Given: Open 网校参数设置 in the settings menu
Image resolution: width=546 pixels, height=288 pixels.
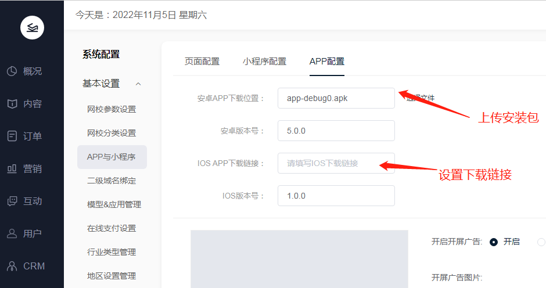Looking at the screenshot, I should click(x=112, y=109).
